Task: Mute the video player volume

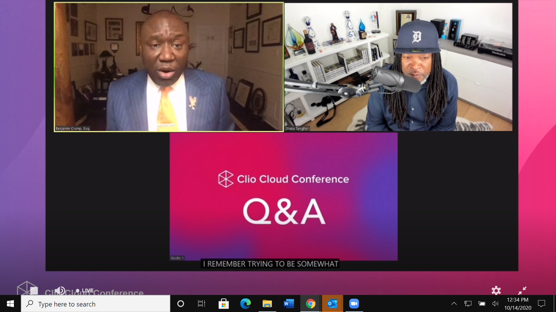Action: tap(60, 290)
